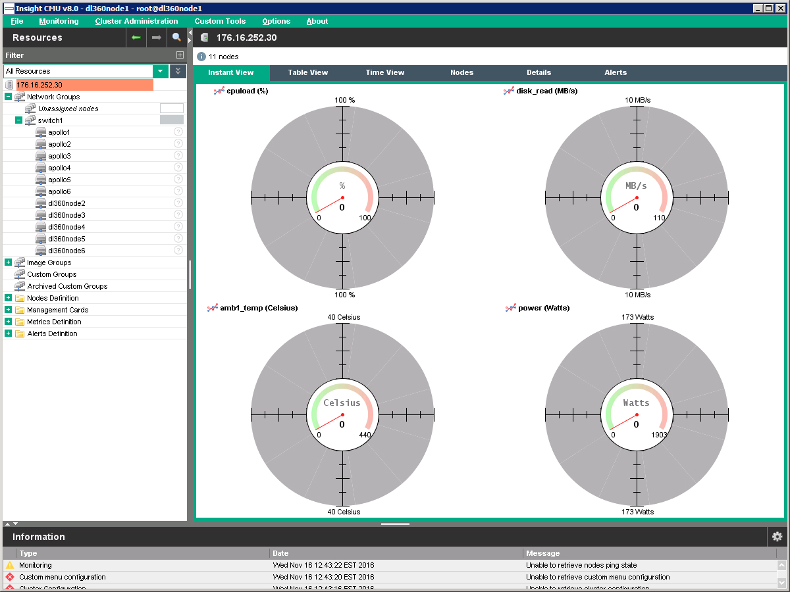The height and width of the screenshot is (592, 790).
Task: Click the status question mark for apollo2
Action: [178, 144]
